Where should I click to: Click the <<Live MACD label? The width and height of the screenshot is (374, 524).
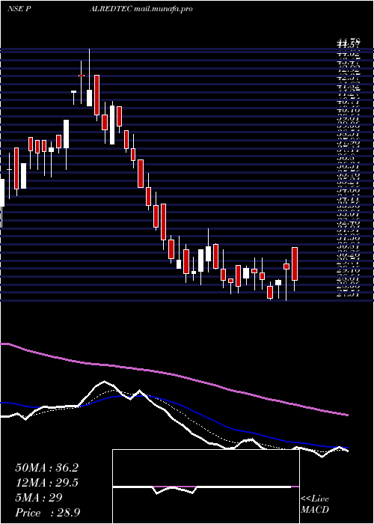(x=315, y=505)
